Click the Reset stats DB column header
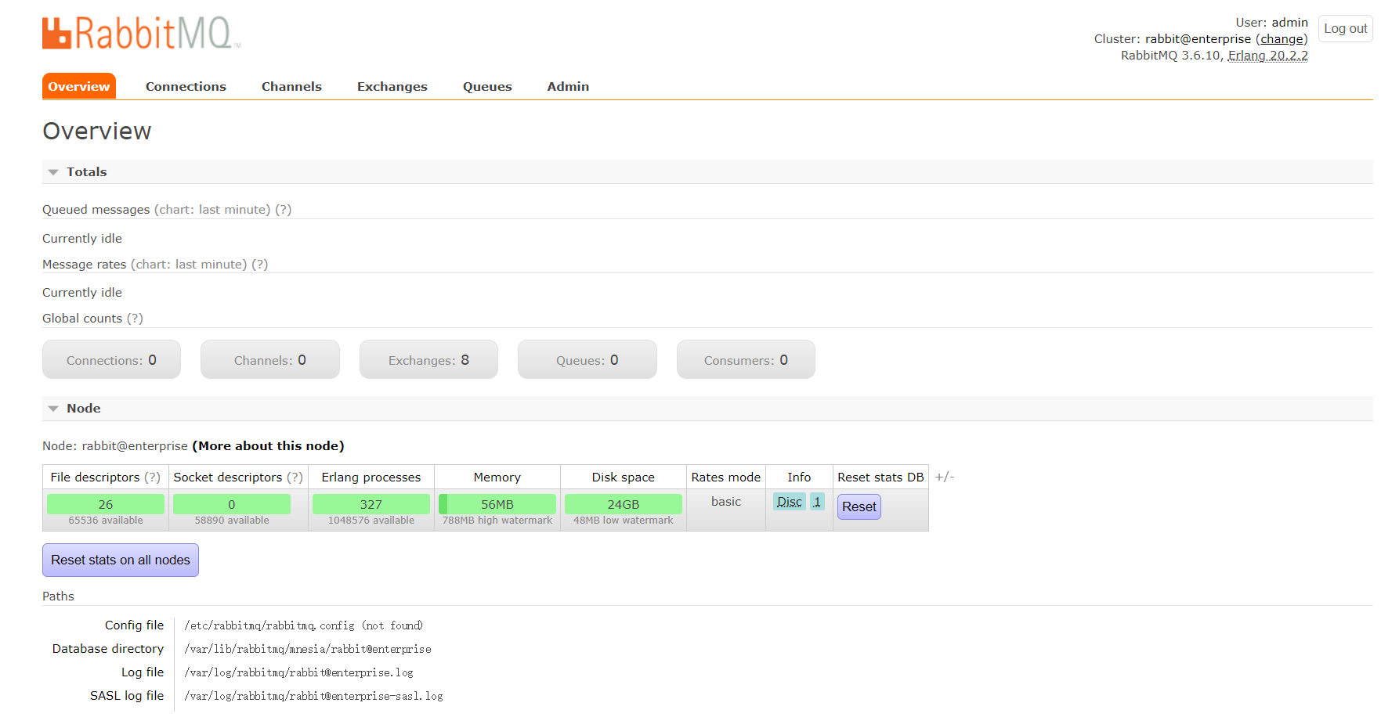 click(x=880, y=478)
